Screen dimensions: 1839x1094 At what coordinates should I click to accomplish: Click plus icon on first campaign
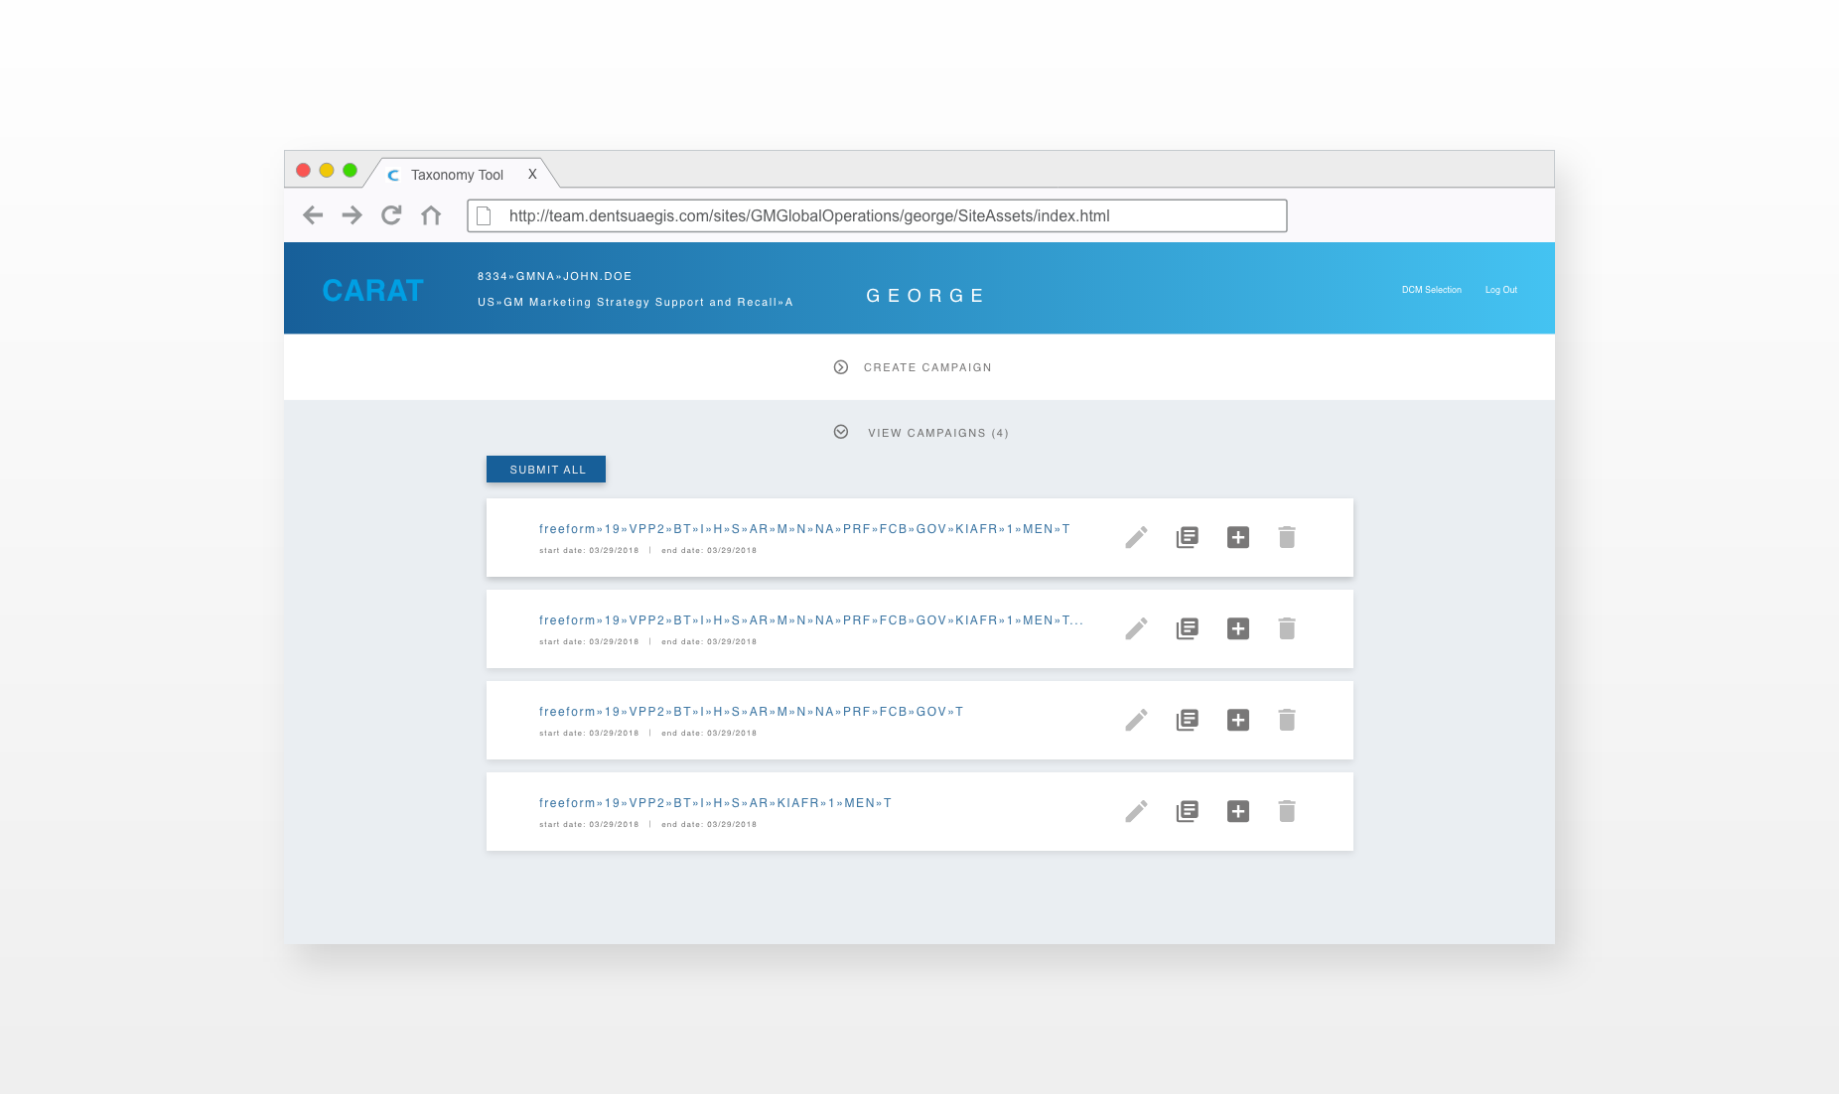[1238, 537]
